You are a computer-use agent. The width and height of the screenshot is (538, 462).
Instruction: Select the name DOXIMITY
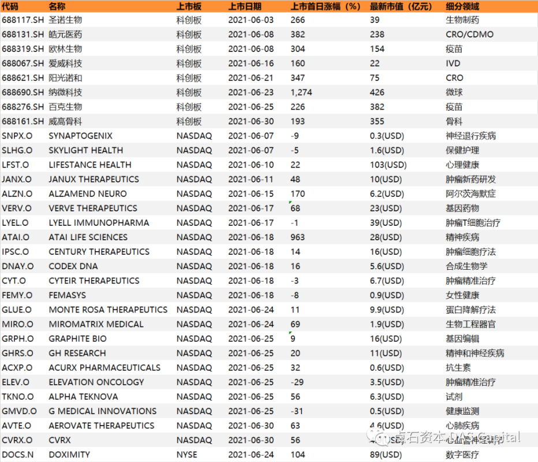[x=69, y=455]
